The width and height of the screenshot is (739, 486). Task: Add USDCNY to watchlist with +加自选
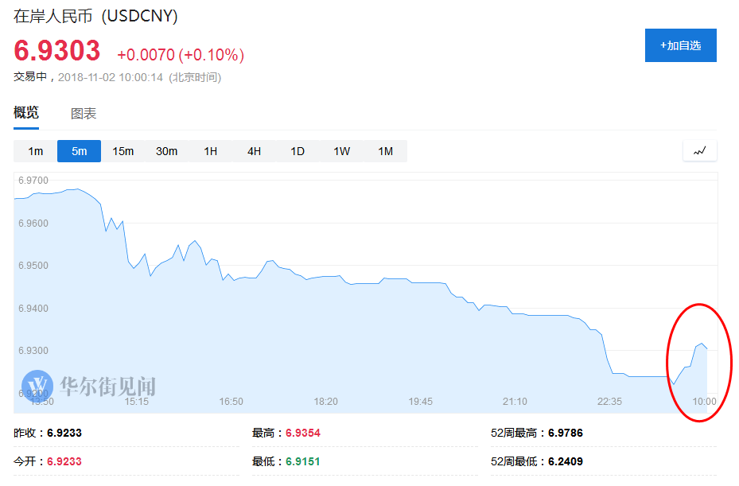680,45
